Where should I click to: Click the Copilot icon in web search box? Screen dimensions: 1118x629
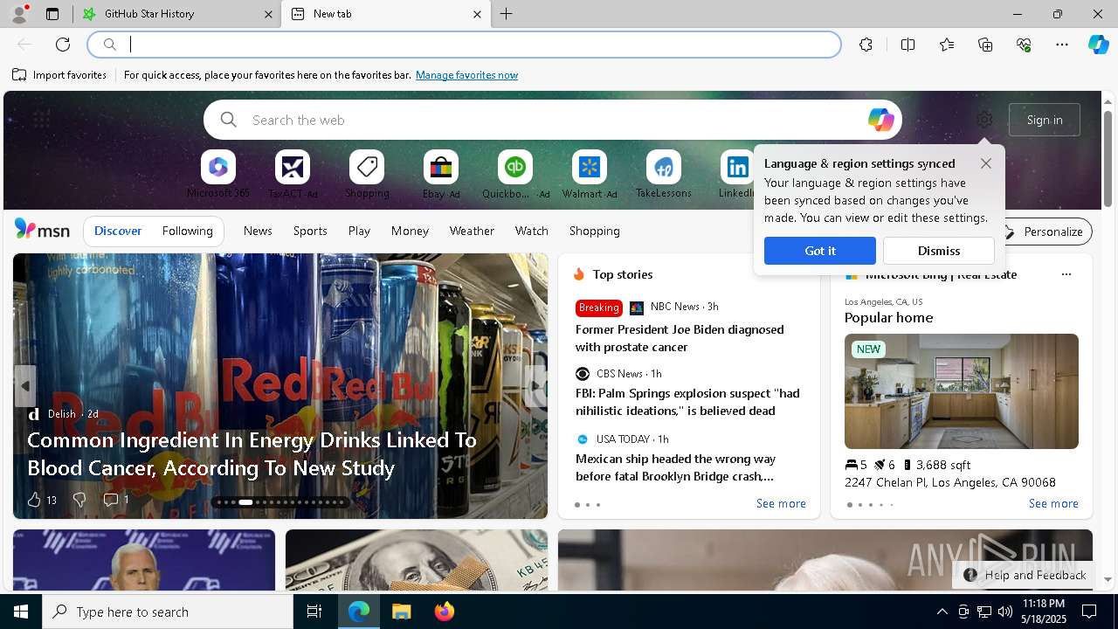pyautogui.click(x=880, y=120)
